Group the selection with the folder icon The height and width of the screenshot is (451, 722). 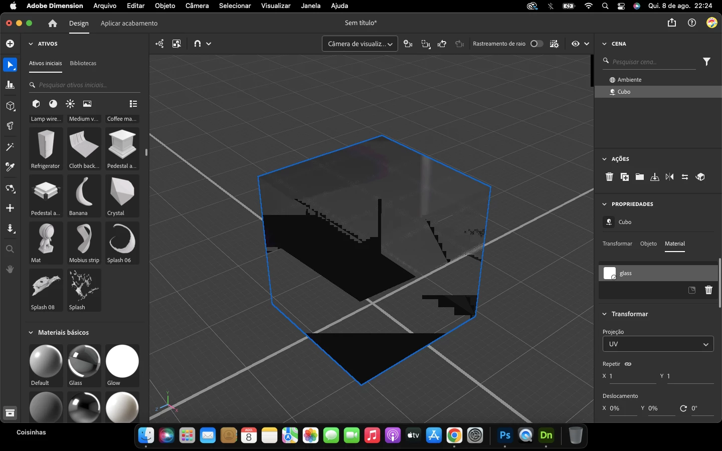(x=640, y=177)
